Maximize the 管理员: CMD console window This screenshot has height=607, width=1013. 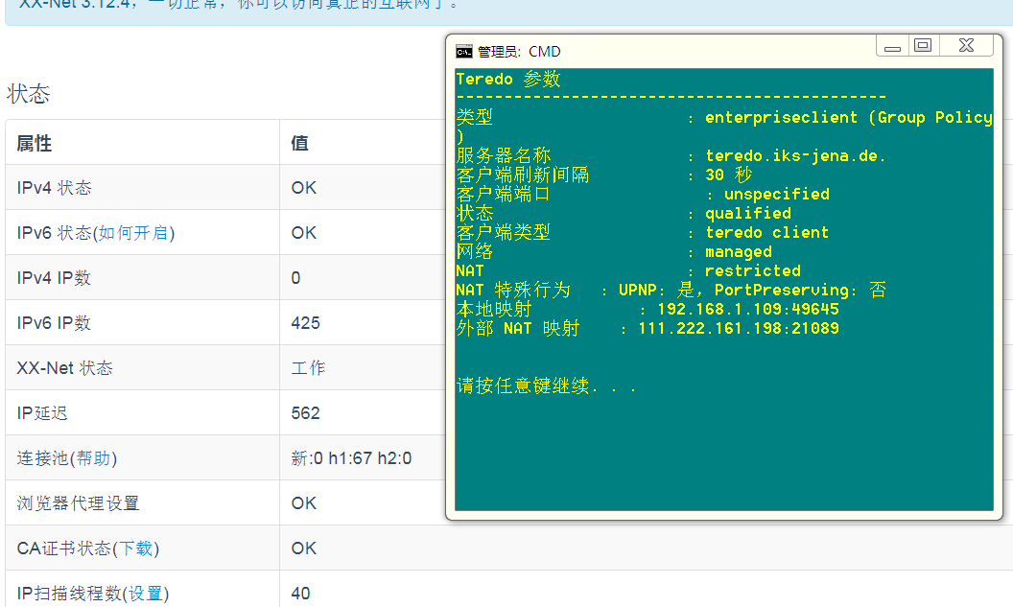[x=923, y=45]
